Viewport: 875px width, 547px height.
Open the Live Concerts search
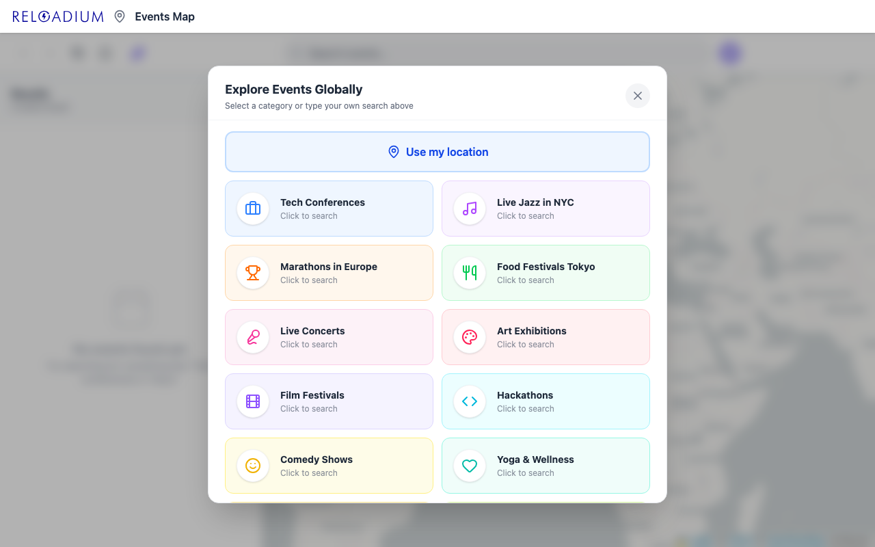click(x=329, y=336)
